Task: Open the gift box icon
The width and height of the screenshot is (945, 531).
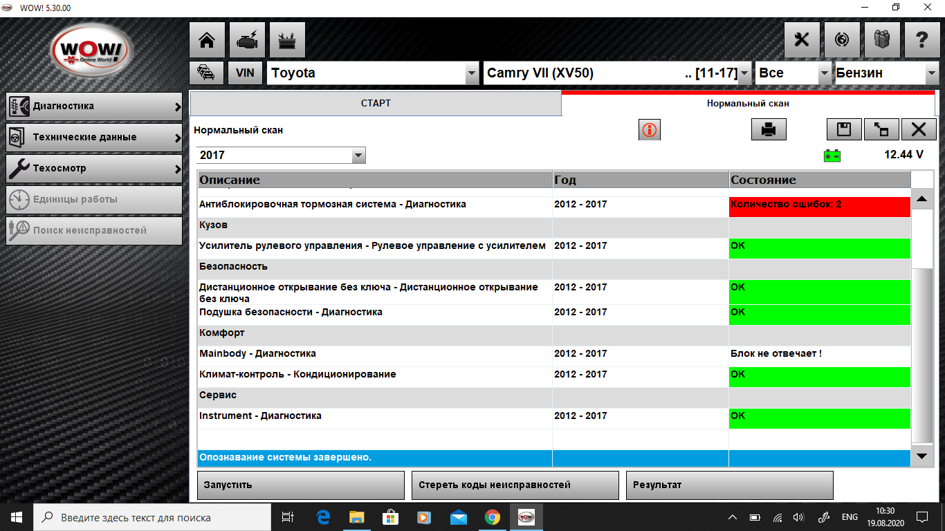Action: click(x=882, y=40)
